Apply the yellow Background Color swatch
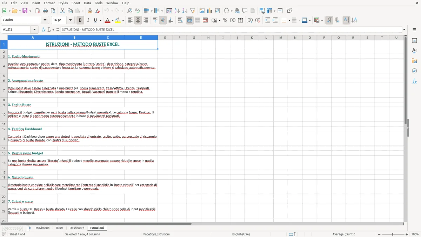The width and height of the screenshot is (421, 237). click(118, 20)
